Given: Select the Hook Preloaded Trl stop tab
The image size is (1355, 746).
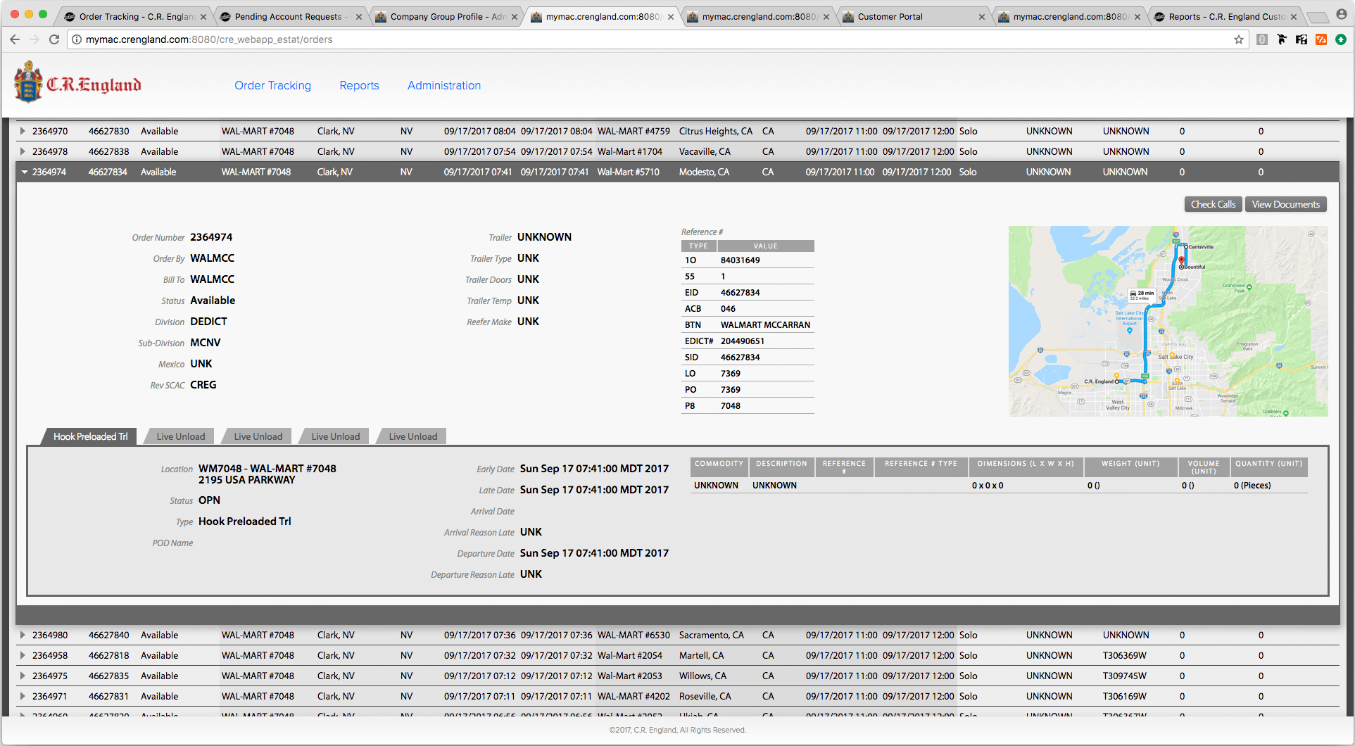Looking at the screenshot, I should [x=90, y=436].
